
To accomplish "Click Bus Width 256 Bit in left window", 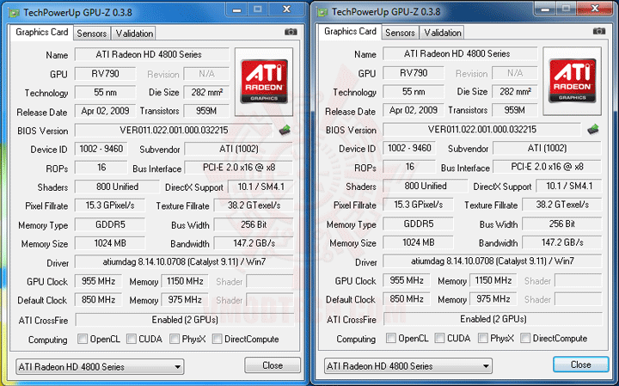I will 254,225.
